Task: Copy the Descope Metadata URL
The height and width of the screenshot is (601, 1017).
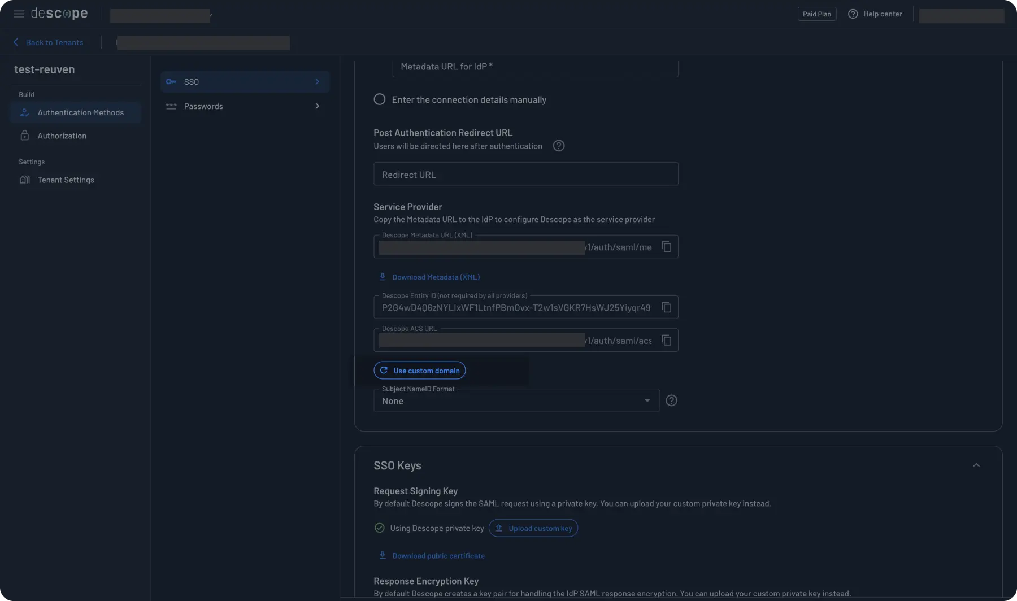Action: [x=666, y=246]
